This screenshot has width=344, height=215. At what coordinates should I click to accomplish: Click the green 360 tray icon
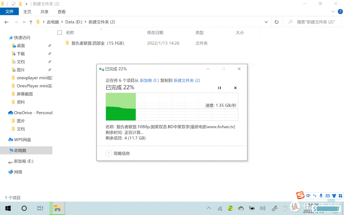pyautogui.click(x=230, y=208)
